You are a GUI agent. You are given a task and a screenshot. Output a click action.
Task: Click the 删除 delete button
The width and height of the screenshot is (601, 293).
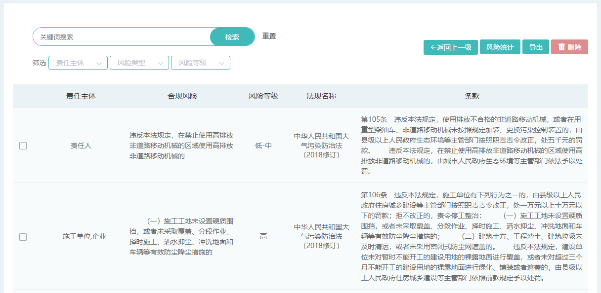tap(569, 47)
